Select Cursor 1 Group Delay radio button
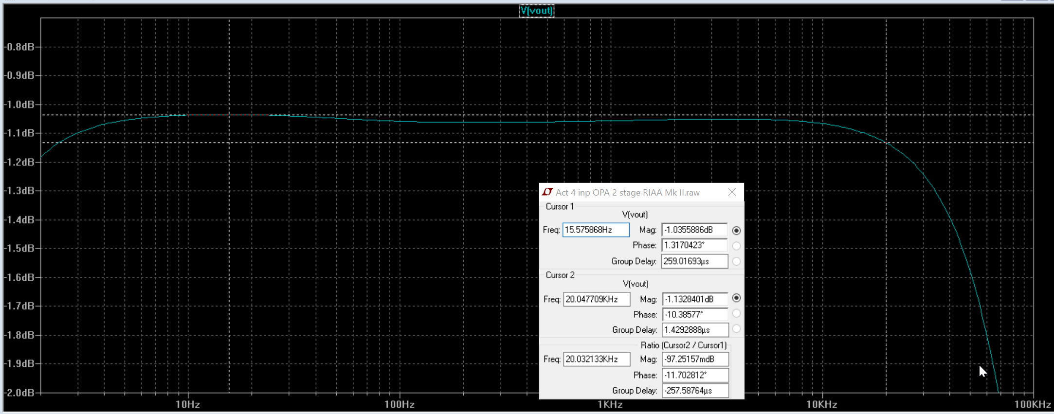The image size is (1054, 414). (x=736, y=262)
